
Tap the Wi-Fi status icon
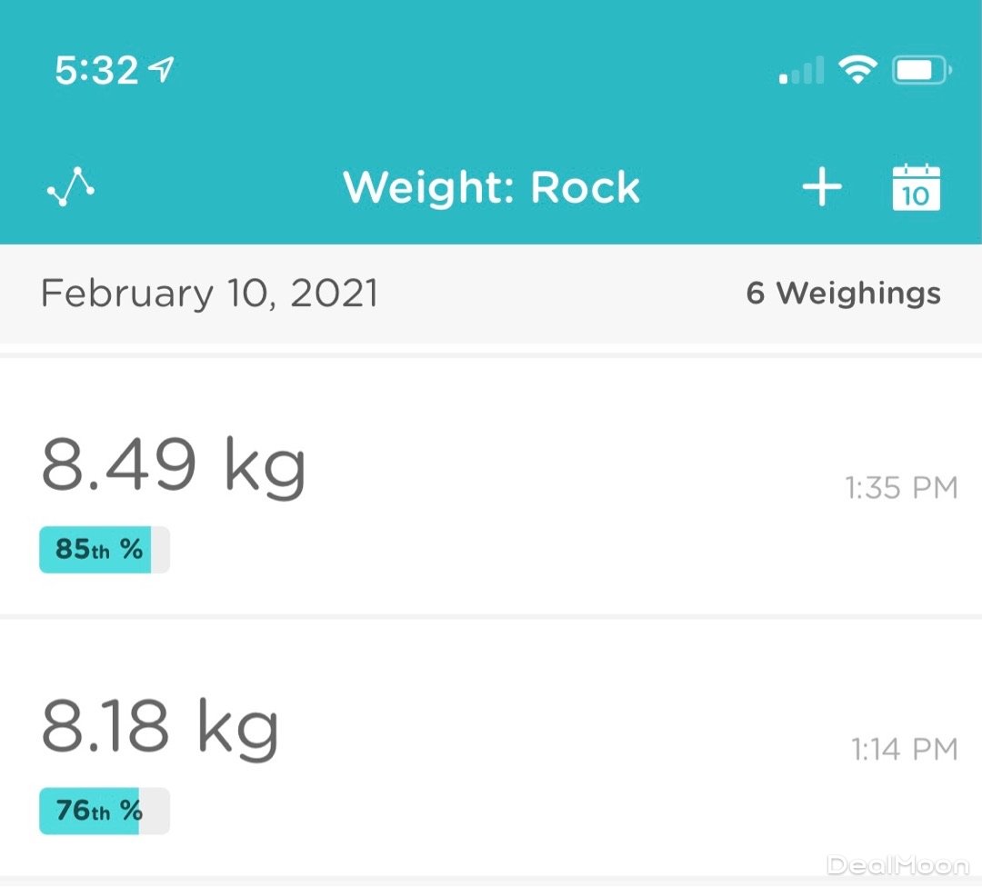[857, 70]
